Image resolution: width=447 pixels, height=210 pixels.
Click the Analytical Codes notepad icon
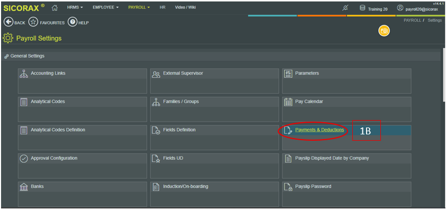24,102
